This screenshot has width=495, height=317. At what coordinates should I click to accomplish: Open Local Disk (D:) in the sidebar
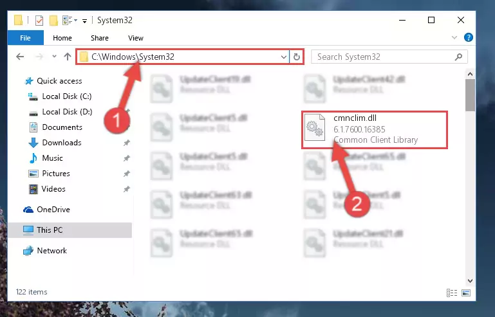pyautogui.click(x=67, y=112)
